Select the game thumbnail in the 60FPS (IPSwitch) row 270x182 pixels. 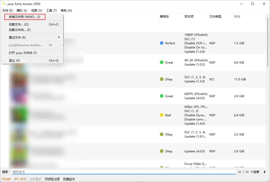[x=19, y=96]
